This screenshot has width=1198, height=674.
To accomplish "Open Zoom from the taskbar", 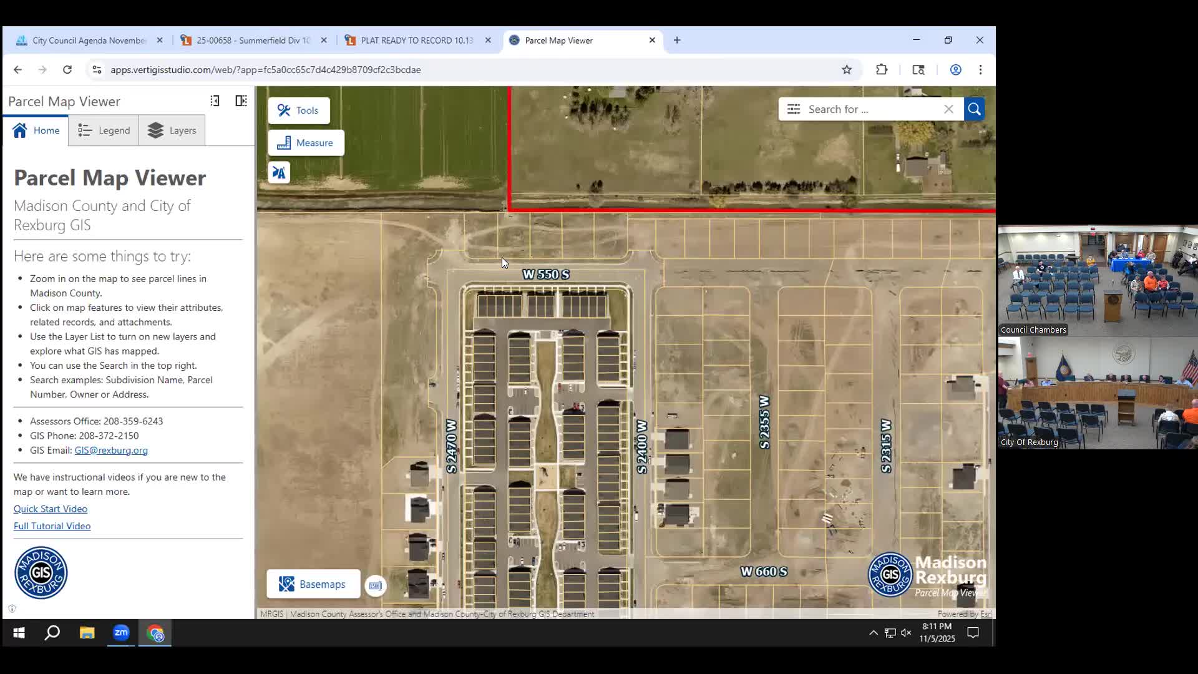I will point(120,633).
